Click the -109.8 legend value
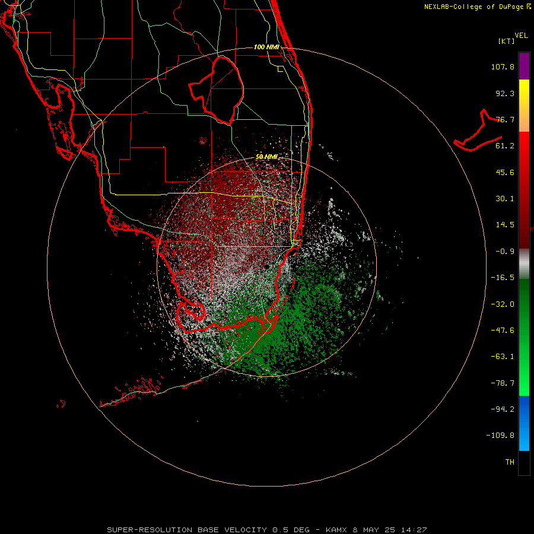 click(x=500, y=436)
